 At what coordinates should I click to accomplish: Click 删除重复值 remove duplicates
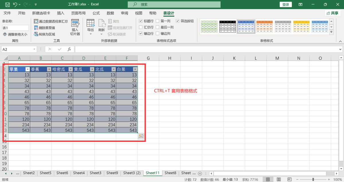pyautogui.click(x=44, y=28)
